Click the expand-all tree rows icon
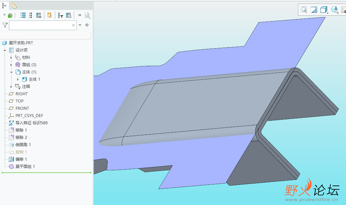Image resolution: width=346 pixels, height=205 pixels. coord(23,15)
